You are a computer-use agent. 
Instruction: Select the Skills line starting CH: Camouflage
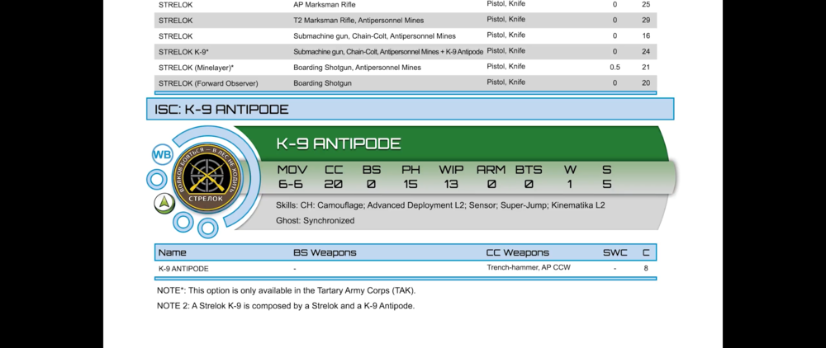coord(440,205)
